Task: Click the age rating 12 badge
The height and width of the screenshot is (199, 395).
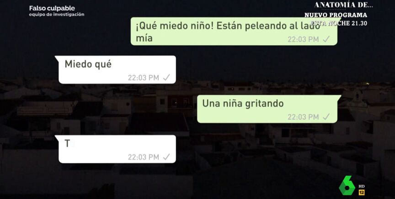Action: (362, 193)
